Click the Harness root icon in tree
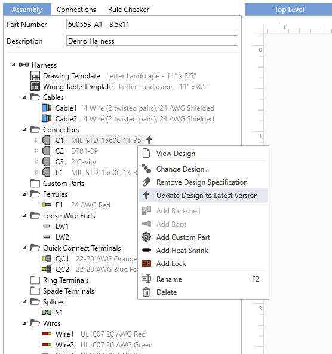 tap(24, 65)
